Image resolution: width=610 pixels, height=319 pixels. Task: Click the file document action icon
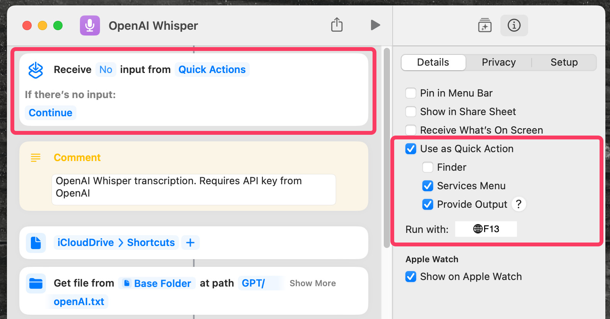coord(36,243)
